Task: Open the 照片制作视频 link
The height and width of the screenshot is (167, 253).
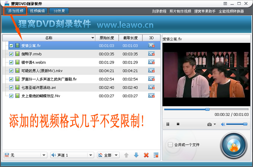Action: point(180,11)
